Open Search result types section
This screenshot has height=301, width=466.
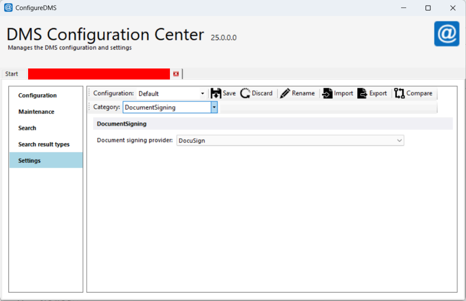44,144
